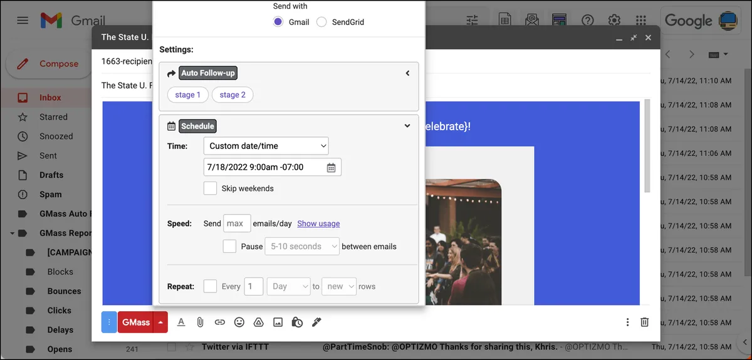Image resolution: width=752 pixels, height=360 pixels.
Task: Open the Gmail main menu hamburger icon
Action: (x=23, y=21)
